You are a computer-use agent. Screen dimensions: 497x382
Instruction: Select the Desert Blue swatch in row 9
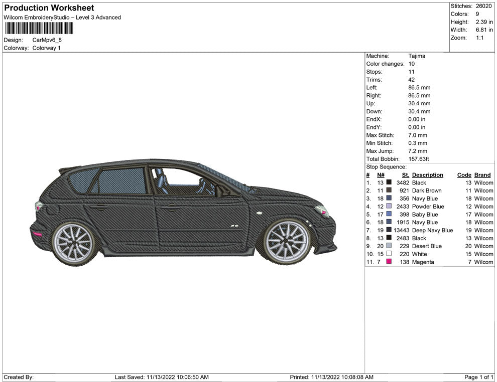point(389,246)
